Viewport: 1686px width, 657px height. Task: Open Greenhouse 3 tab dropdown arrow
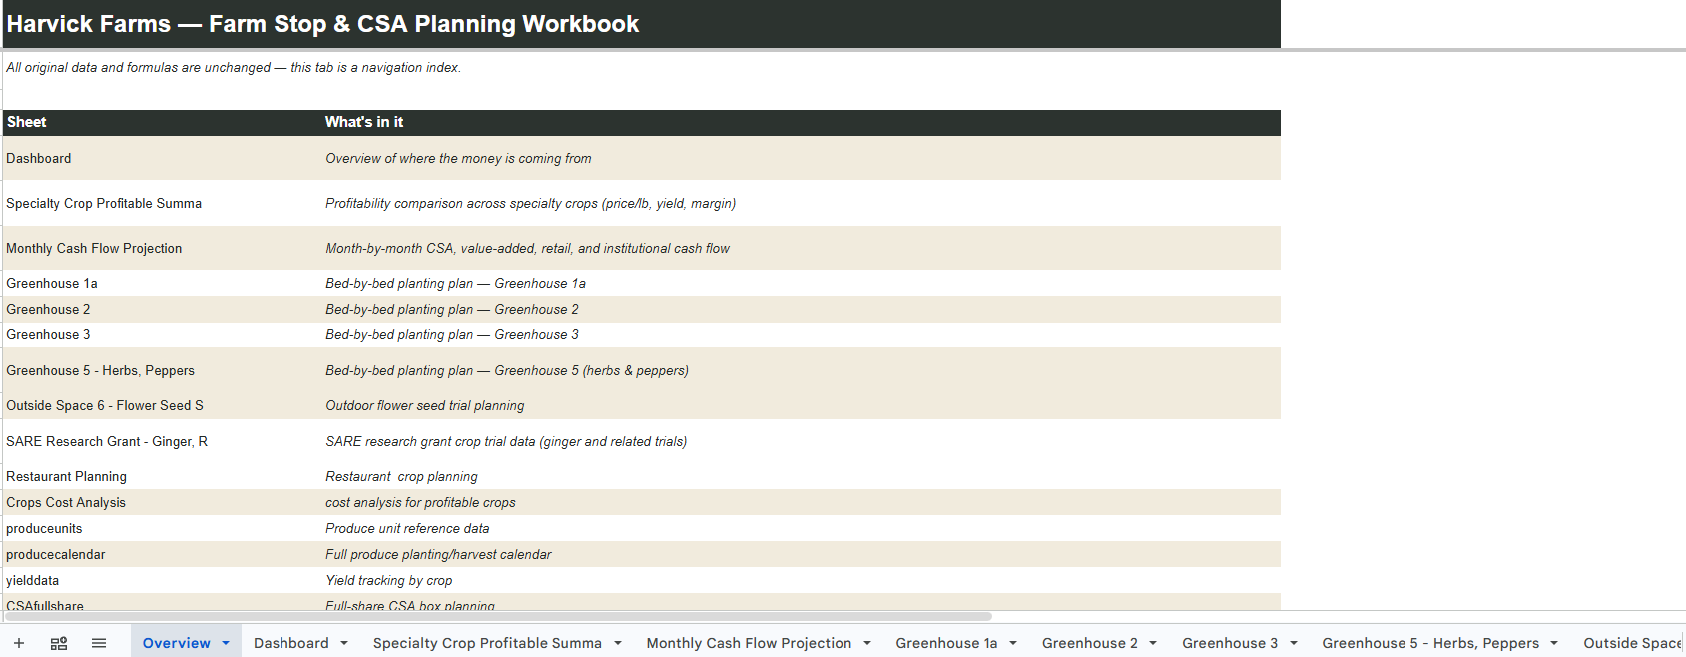coord(1294,643)
